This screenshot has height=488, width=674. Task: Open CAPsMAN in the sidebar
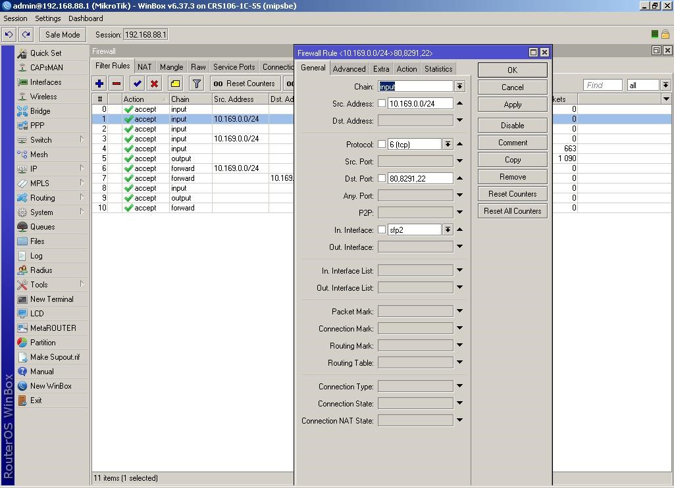(46, 68)
